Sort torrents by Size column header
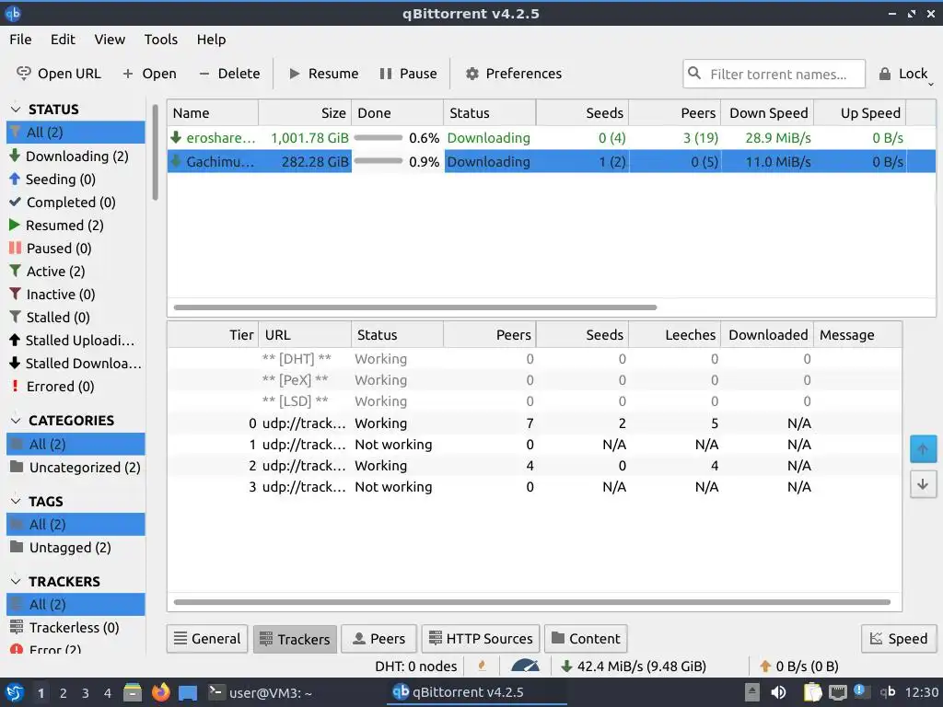The image size is (943, 707). (x=305, y=113)
